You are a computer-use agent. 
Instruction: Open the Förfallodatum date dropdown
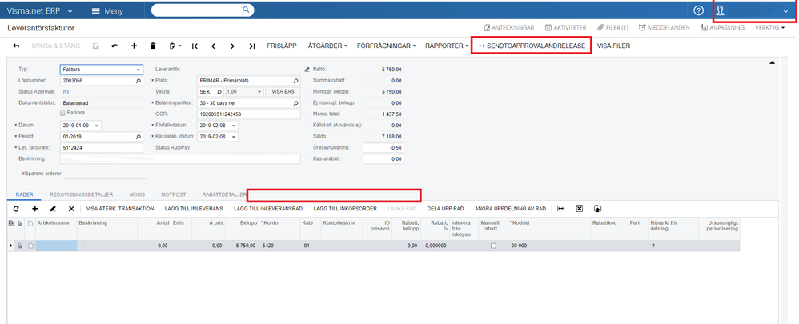coord(234,126)
